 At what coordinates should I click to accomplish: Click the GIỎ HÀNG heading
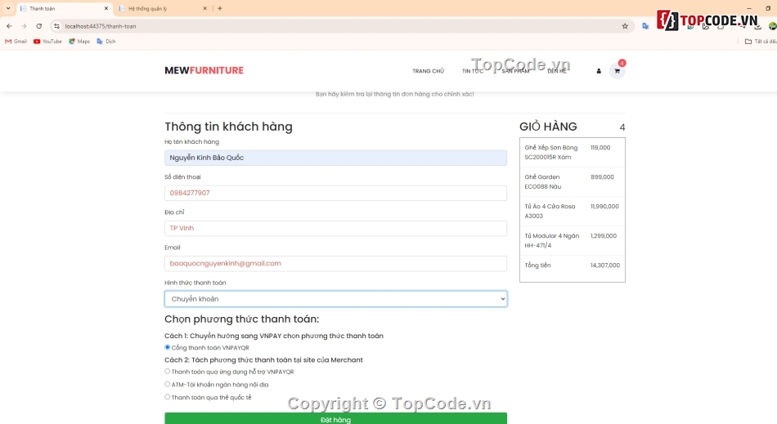[x=548, y=127]
